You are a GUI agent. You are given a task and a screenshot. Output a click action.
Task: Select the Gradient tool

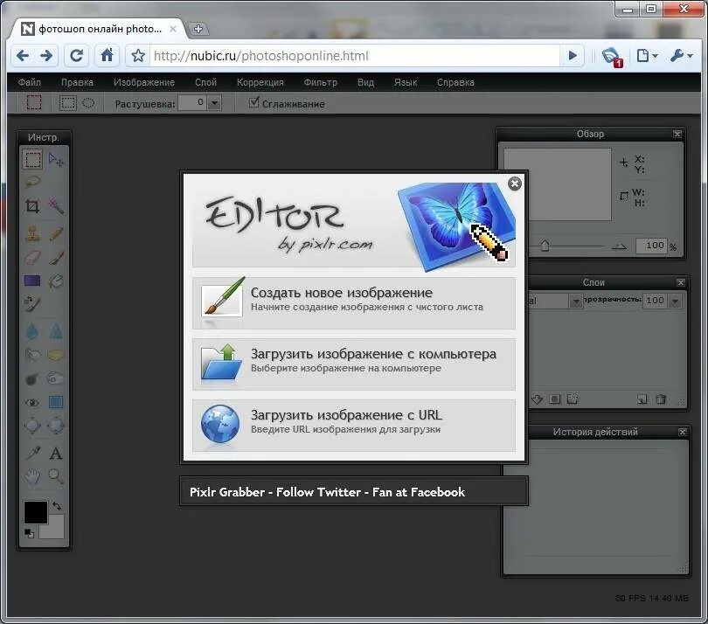[32, 281]
